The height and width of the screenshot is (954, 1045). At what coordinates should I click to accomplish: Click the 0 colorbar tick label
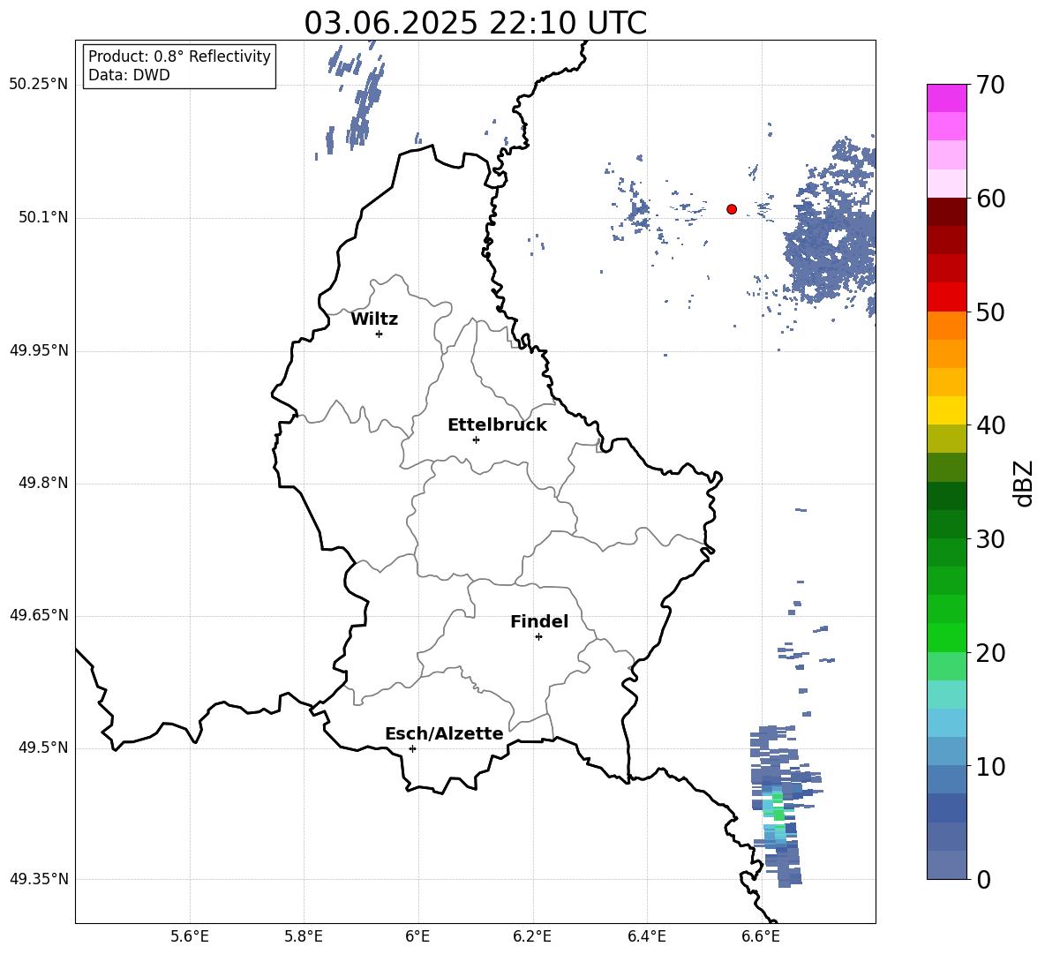tap(983, 879)
